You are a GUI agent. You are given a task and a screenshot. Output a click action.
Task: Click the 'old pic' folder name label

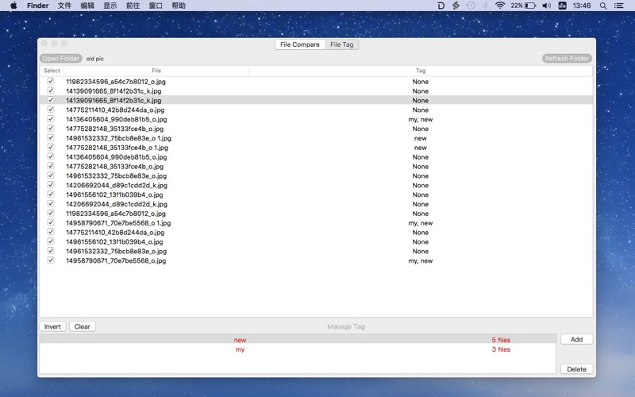point(94,59)
